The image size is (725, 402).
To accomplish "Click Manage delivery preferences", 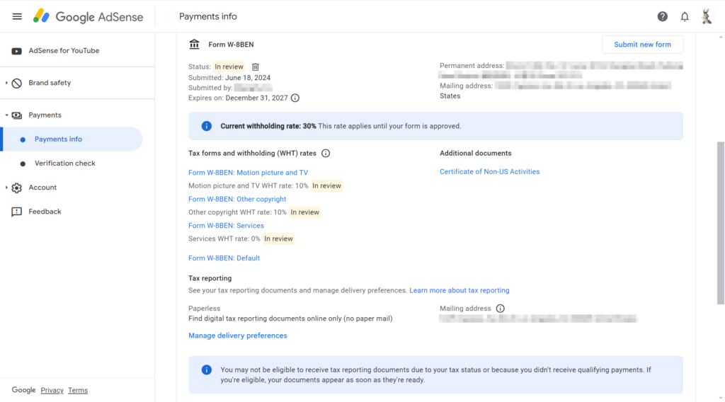I will tap(238, 336).
